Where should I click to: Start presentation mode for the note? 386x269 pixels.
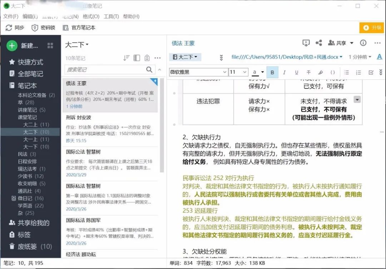[306, 43]
